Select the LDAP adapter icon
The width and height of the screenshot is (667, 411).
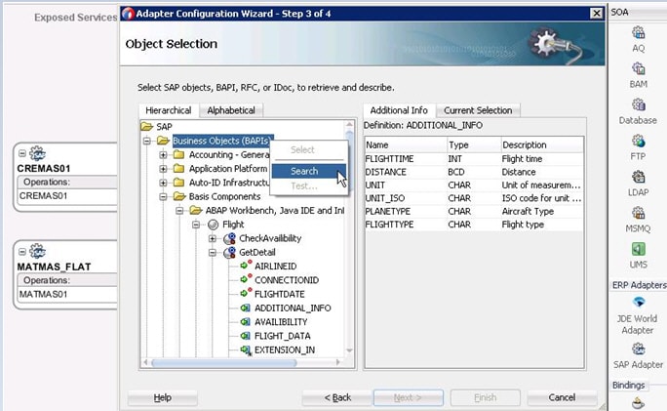(x=638, y=177)
